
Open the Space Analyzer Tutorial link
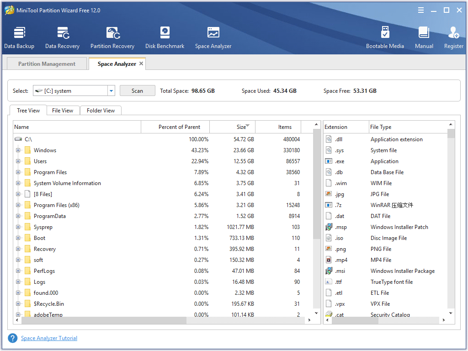click(x=49, y=338)
